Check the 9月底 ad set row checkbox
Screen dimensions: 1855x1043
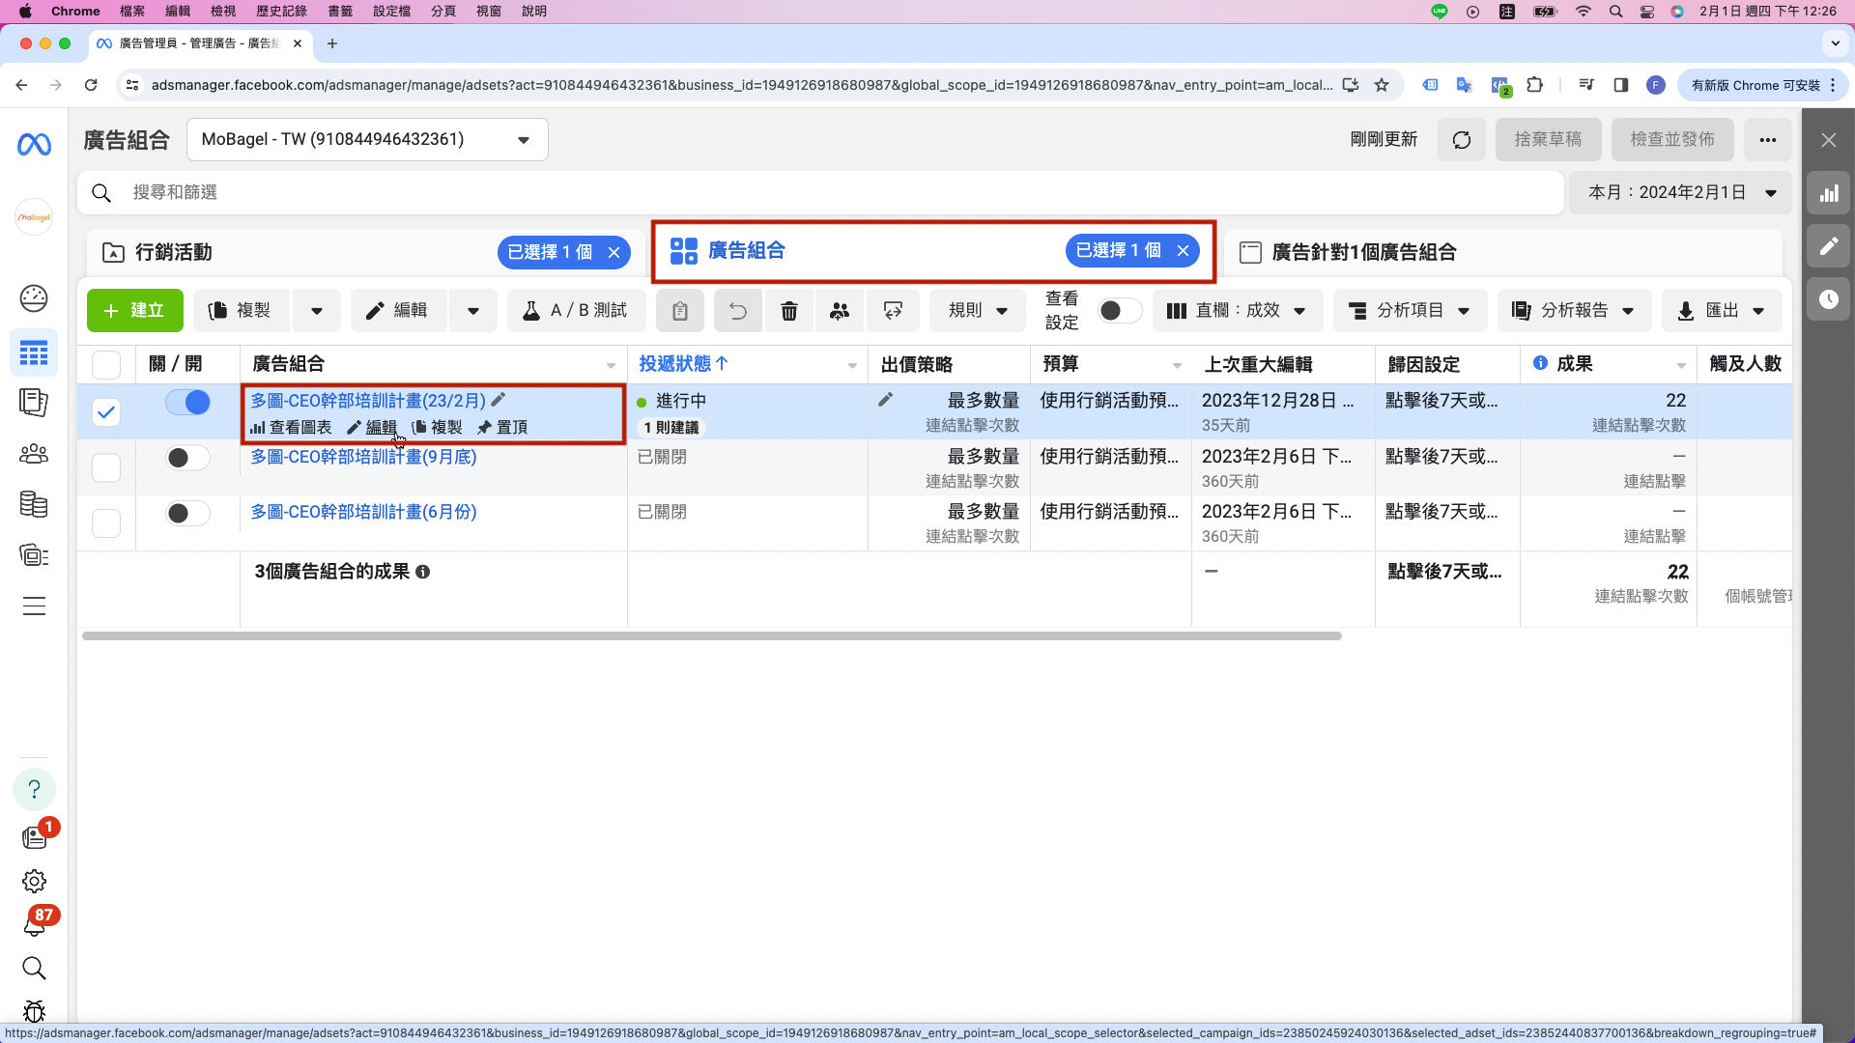tap(106, 467)
